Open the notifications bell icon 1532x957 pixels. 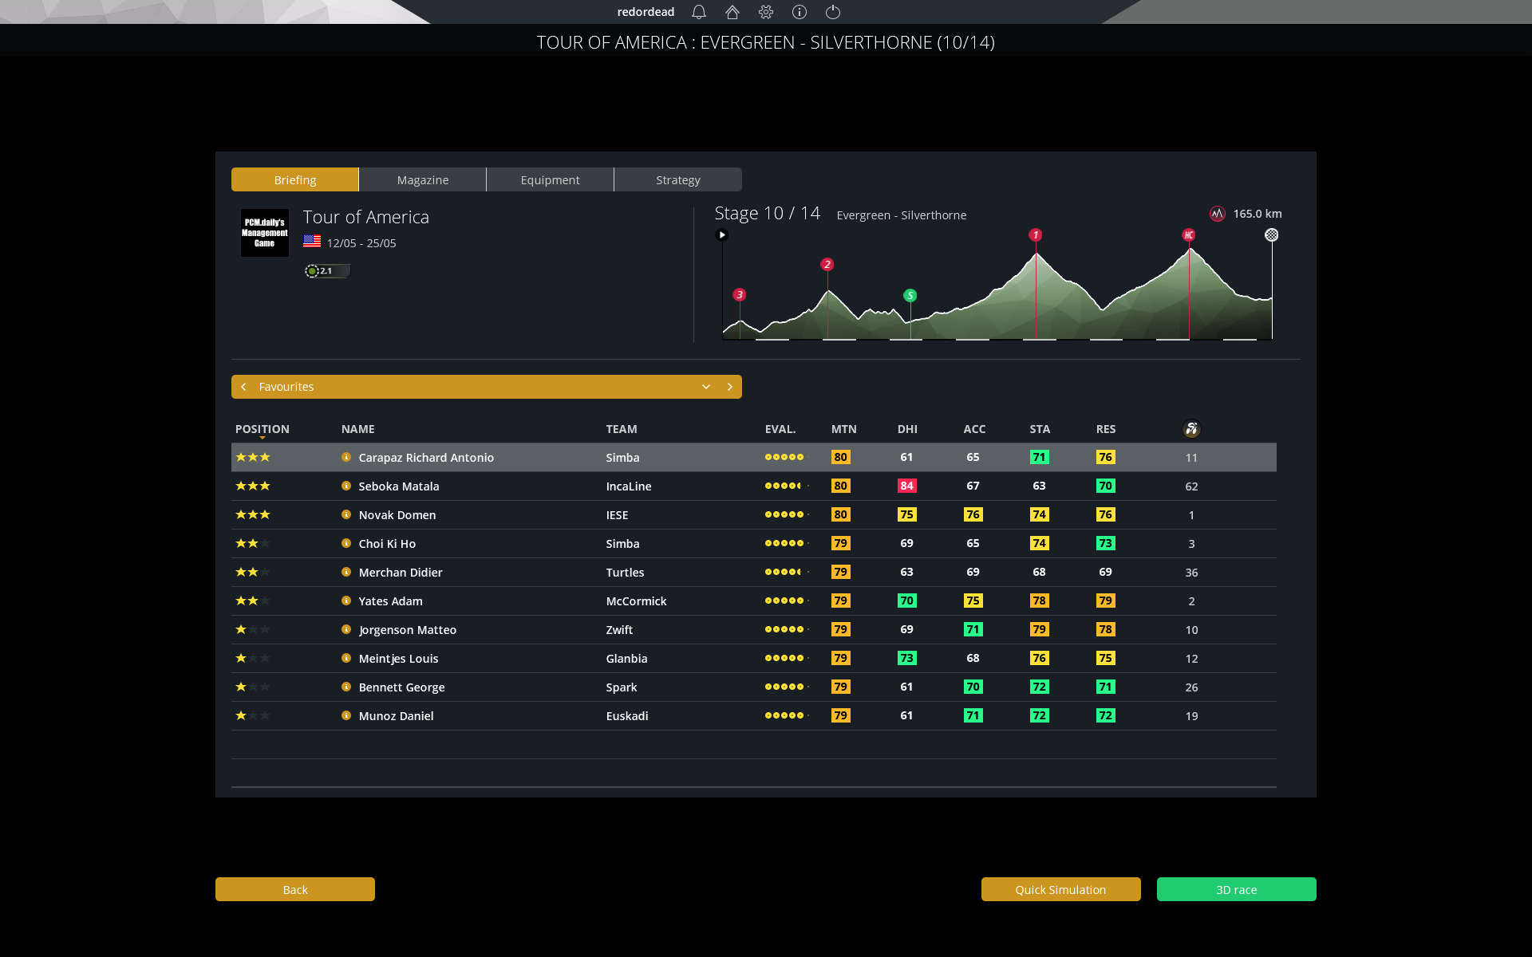[699, 12]
